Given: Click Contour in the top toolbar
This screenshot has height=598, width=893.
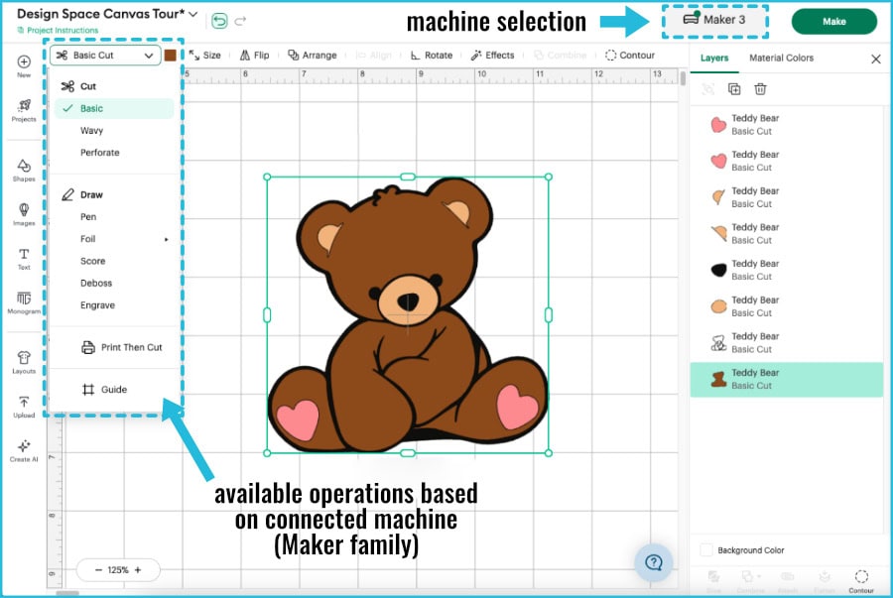Looking at the screenshot, I should tap(630, 56).
